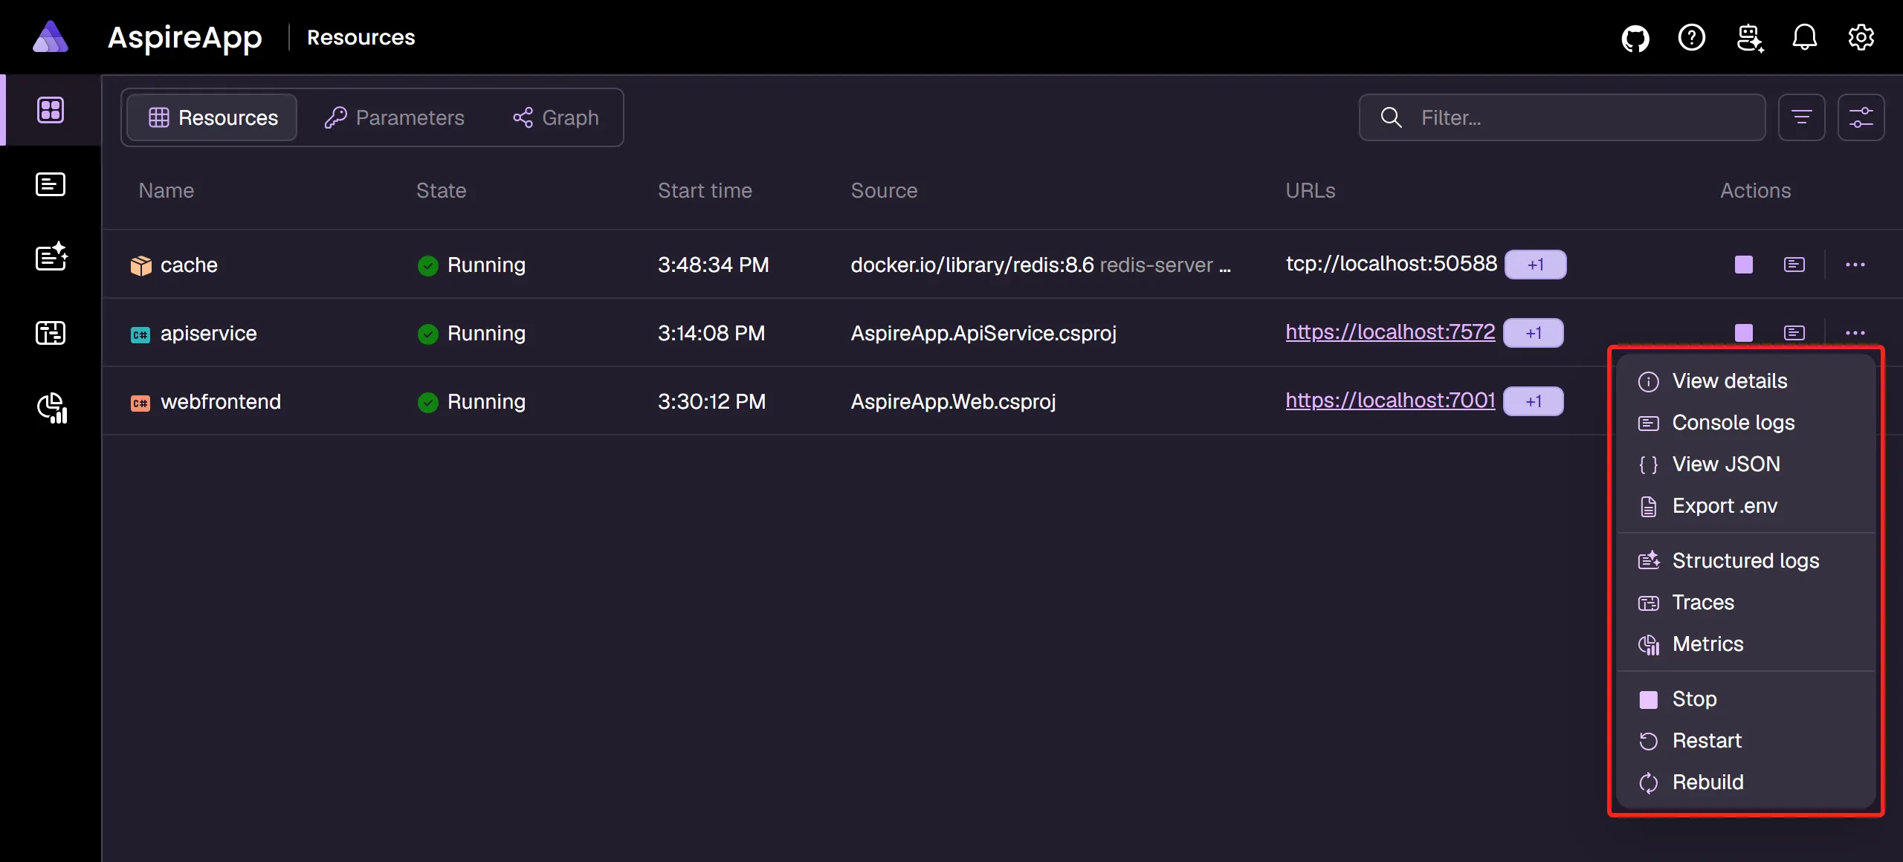The image size is (1903, 862).
Task: Open Structured logs from context menu
Action: tap(1745, 561)
